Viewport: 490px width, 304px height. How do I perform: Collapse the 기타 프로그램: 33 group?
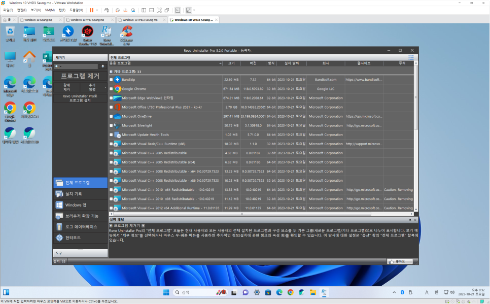pyautogui.click(x=111, y=72)
